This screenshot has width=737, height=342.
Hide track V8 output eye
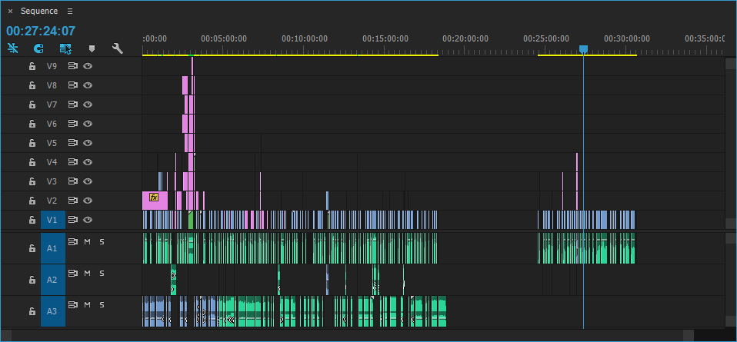tap(88, 85)
